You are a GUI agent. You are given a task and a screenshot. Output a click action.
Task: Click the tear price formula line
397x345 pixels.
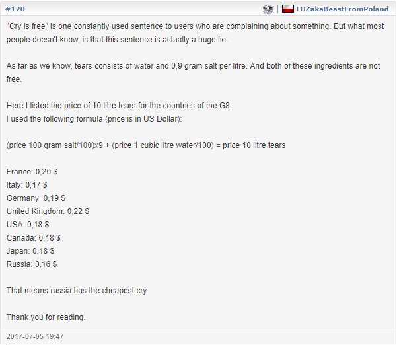pos(146,145)
